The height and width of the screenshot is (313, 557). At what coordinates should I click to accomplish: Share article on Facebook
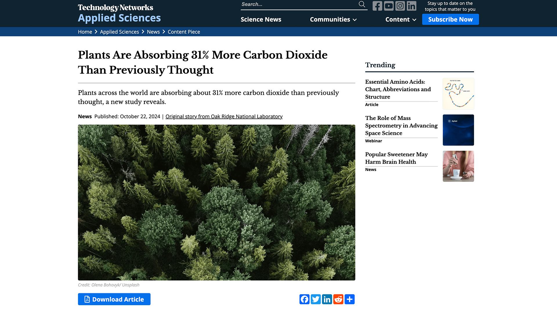pos(304,299)
